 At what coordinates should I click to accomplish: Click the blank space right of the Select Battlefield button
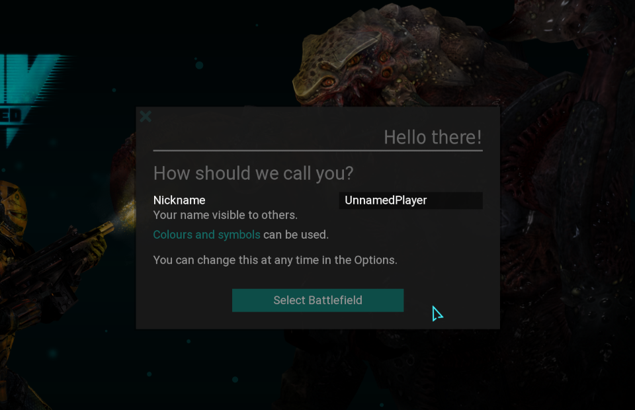coord(450,300)
